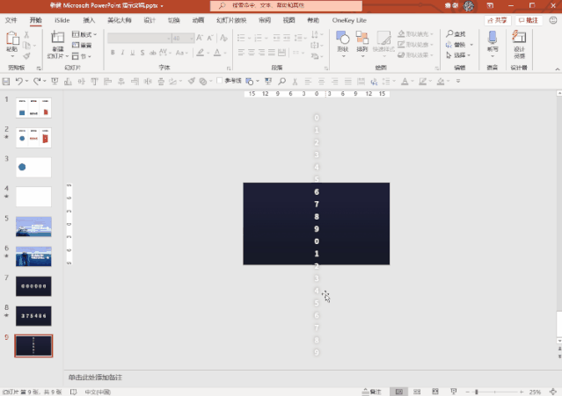Click the Paste clipboard icon
This screenshot has width=562, height=396.
pyautogui.click(x=11, y=38)
